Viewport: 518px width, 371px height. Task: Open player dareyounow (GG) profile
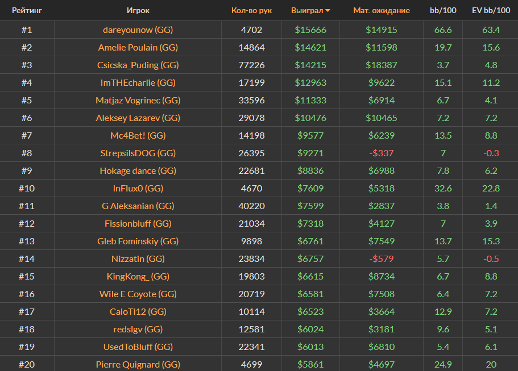tap(138, 30)
